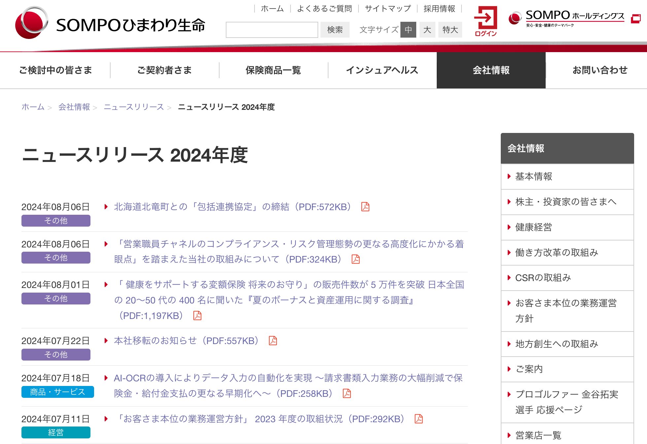The image size is (647, 444).
Task: Switch text size to 特大
Action: click(x=450, y=30)
